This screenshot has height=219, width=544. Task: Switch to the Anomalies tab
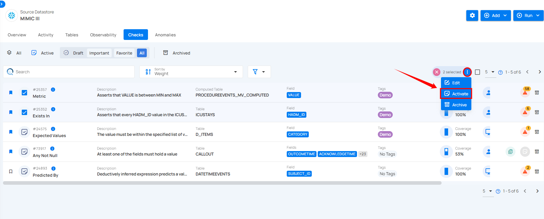tap(165, 35)
